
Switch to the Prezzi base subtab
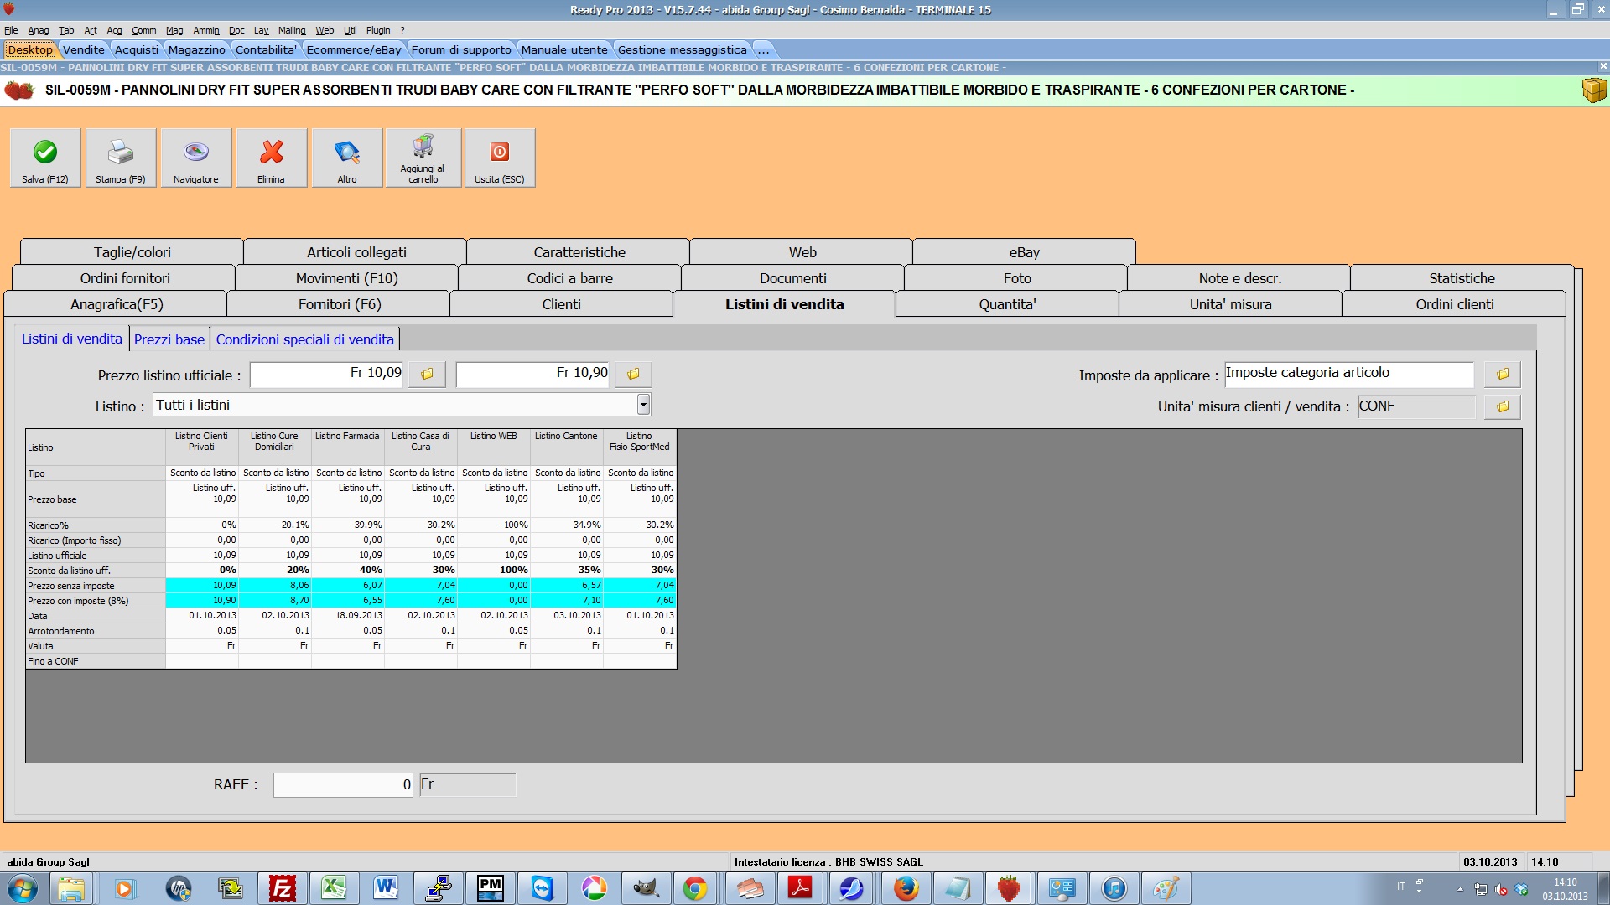click(x=169, y=339)
